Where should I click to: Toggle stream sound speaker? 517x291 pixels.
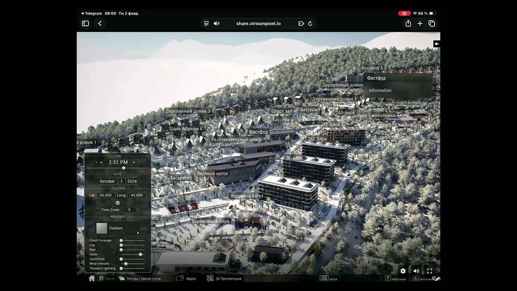point(416,271)
